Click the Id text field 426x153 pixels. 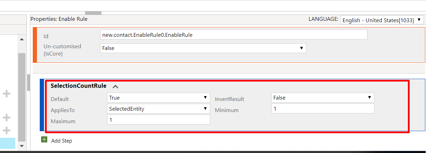tap(233, 35)
